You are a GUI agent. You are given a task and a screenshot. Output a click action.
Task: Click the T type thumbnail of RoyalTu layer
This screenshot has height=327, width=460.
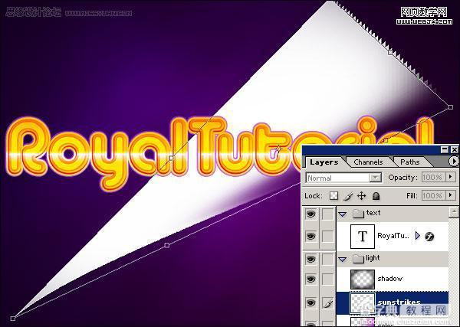pos(363,236)
